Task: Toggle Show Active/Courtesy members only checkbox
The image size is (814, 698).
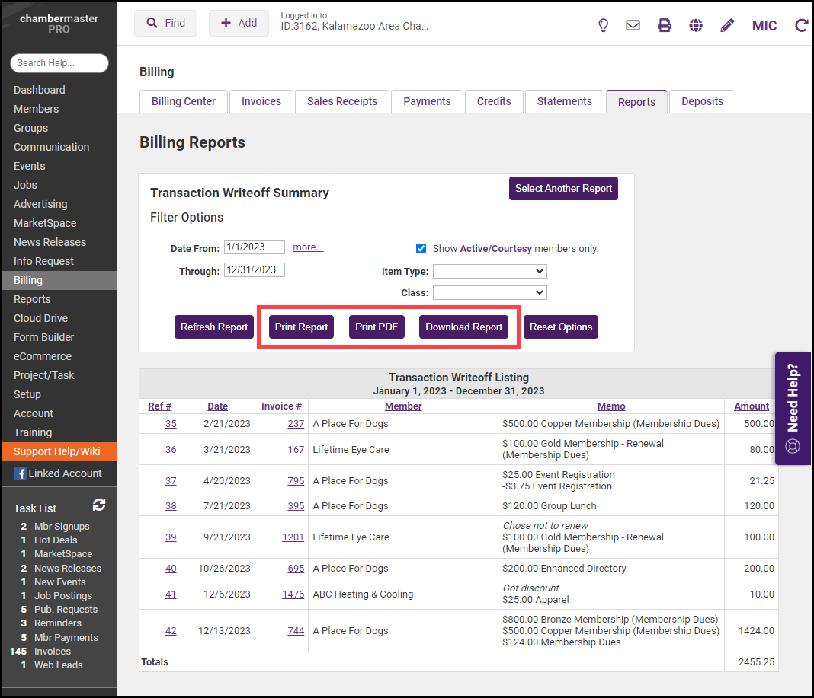Action: [421, 248]
